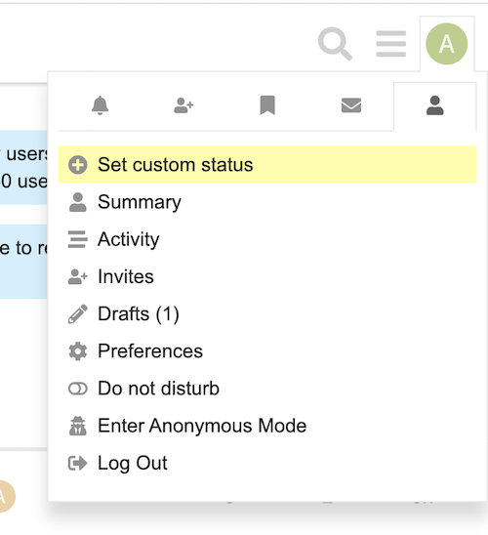
Task: Click the Do not disturb label
Action: pyautogui.click(x=158, y=389)
